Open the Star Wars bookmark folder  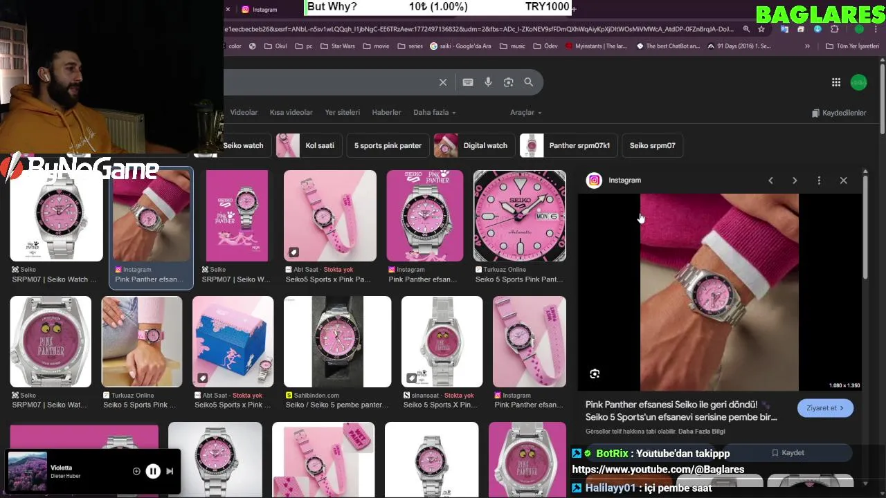click(337, 46)
